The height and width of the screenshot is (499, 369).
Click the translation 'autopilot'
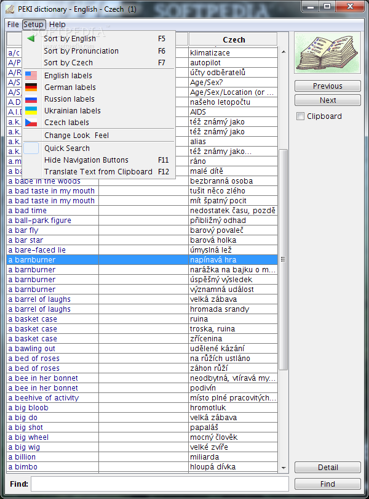coord(205,63)
